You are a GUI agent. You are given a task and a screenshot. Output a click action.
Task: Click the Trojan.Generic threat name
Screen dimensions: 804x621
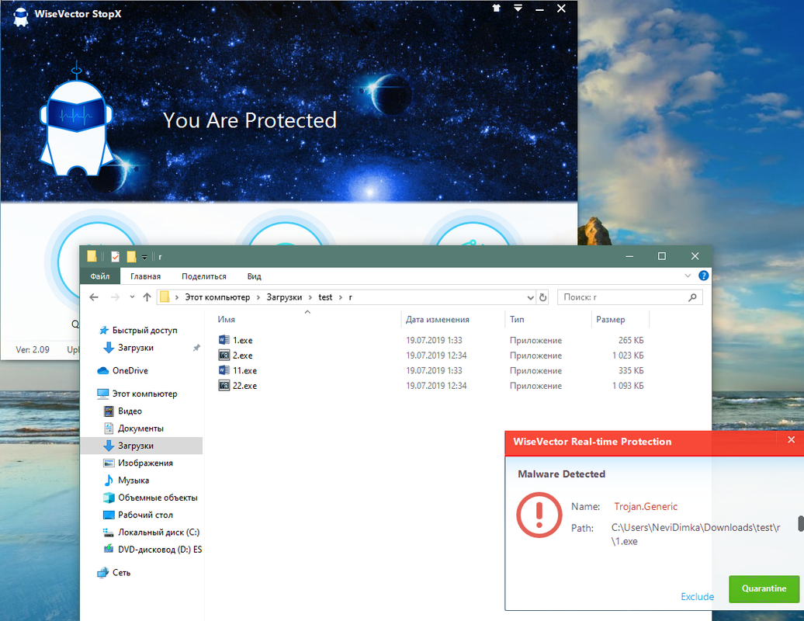click(646, 507)
